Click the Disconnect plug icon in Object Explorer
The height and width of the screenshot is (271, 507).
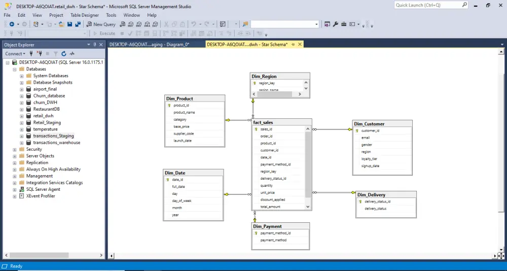pyautogui.click(x=40, y=54)
